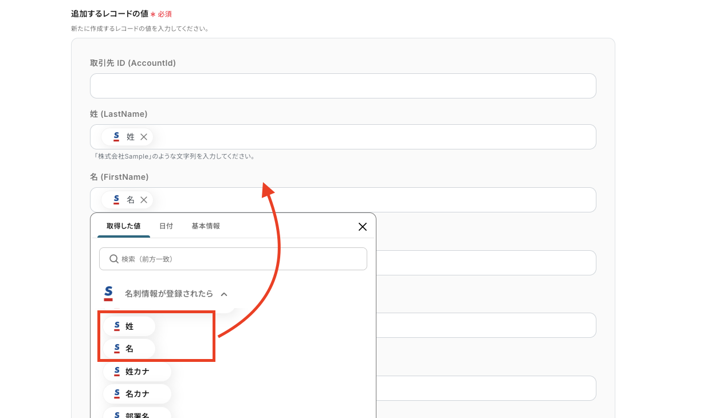
Task: Switch to the 基本情報 tab
Action: 206,226
